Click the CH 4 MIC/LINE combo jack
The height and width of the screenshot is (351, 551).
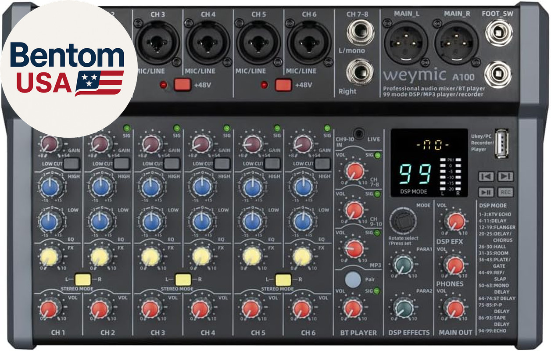(x=208, y=43)
